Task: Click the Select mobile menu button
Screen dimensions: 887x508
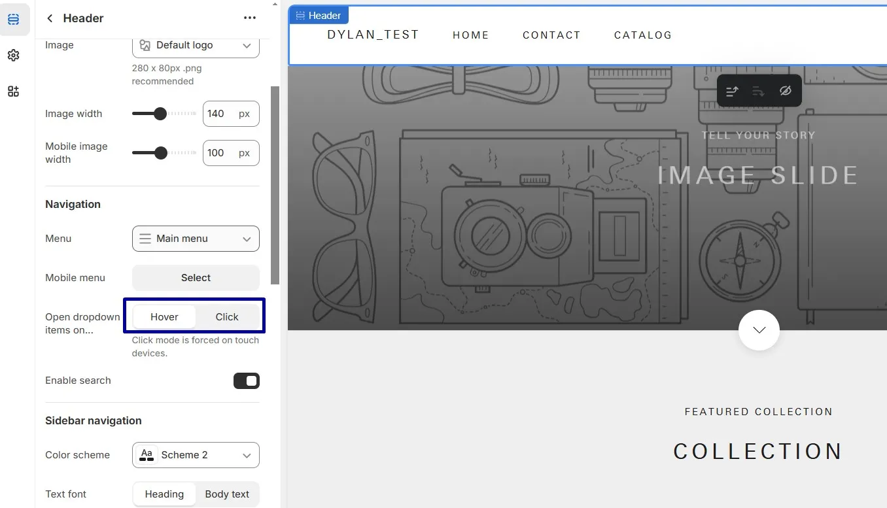Action: click(196, 278)
